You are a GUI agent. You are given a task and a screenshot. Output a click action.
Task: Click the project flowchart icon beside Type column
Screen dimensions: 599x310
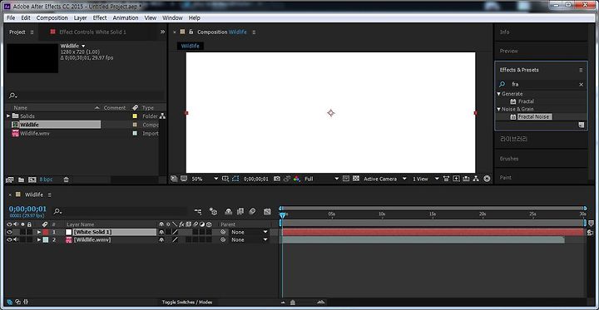click(x=162, y=116)
